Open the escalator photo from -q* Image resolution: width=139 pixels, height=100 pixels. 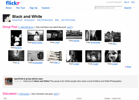pos(16,56)
